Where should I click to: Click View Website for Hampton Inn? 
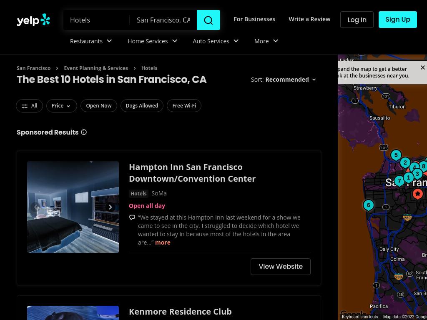pyautogui.click(x=281, y=267)
